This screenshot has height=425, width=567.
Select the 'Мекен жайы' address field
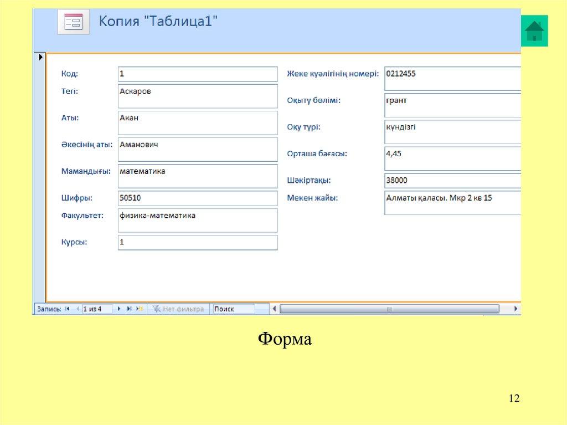452,202
